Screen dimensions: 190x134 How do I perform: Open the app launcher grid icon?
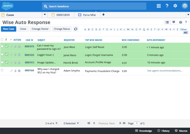tap(159, 6)
